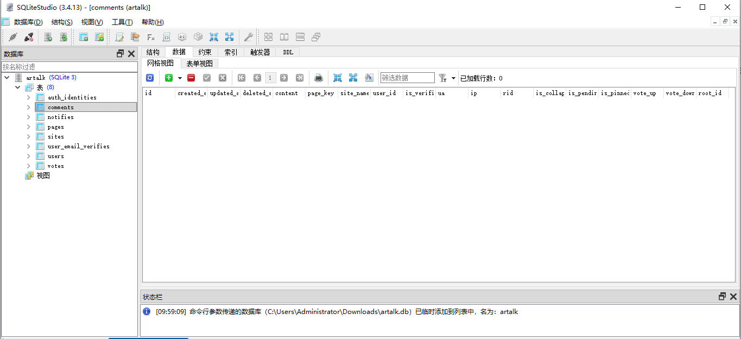Open the SQL editor pencil-and-page icon
Screen dimensions: 741x339
coord(119,37)
